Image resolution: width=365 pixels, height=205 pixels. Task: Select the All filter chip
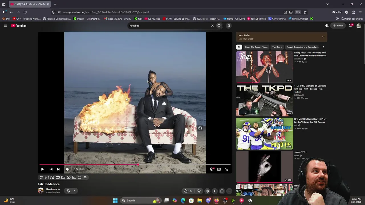click(x=239, y=47)
